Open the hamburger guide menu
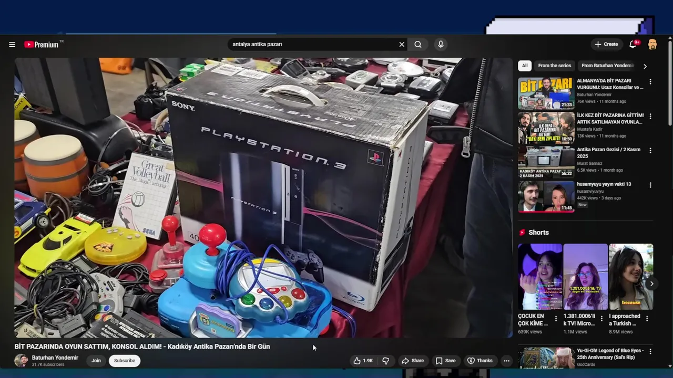This screenshot has height=378, width=673. coord(12,45)
